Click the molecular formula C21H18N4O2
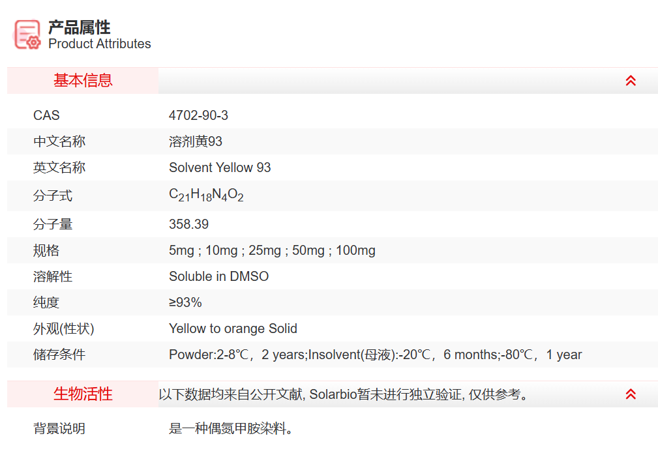Viewport: 658px width, 451px height. [x=206, y=196]
